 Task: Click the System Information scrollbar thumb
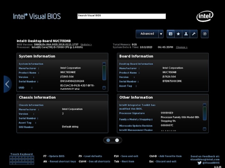pos(104,73)
